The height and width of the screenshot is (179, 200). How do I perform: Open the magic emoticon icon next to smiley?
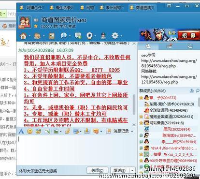[38, 131]
